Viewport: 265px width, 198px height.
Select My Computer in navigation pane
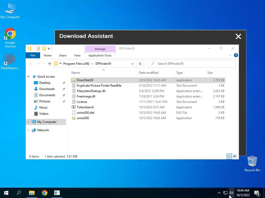[x=47, y=122]
